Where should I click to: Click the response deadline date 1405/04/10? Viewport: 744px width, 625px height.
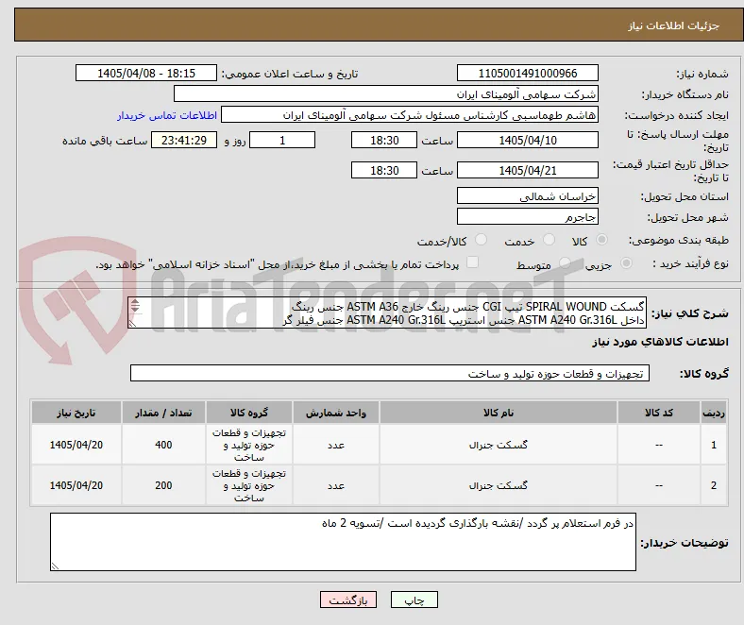click(x=528, y=141)
